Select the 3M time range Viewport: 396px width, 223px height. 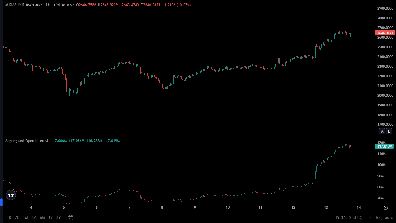pos(34,217)
